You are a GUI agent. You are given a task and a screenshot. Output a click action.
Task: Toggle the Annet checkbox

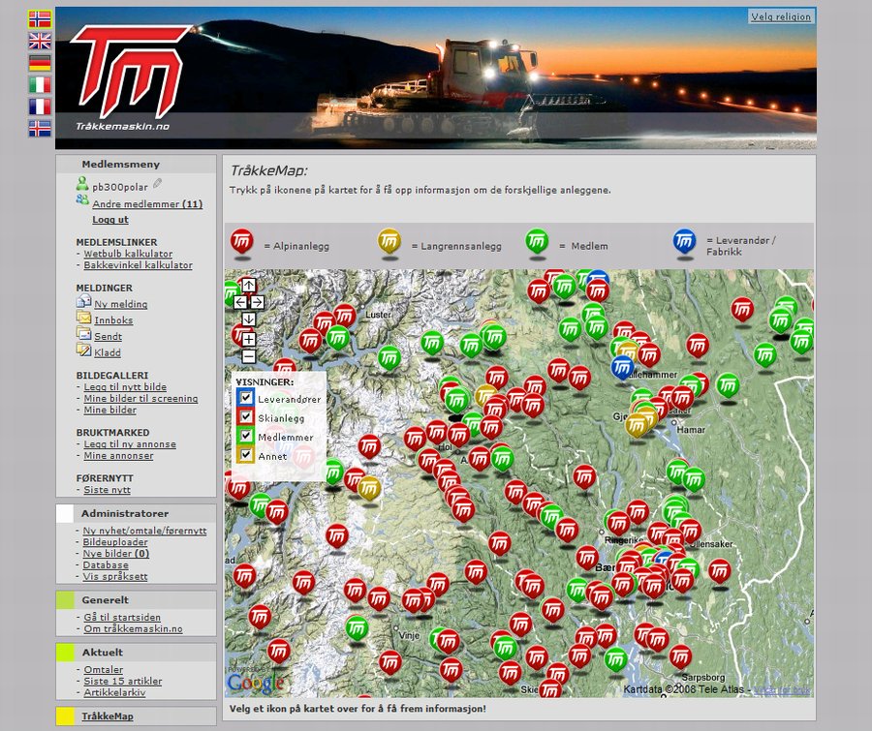(x=245, y=455)
